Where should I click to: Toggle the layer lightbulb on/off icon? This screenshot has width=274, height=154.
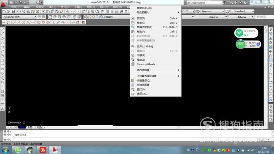pos(90,17)
